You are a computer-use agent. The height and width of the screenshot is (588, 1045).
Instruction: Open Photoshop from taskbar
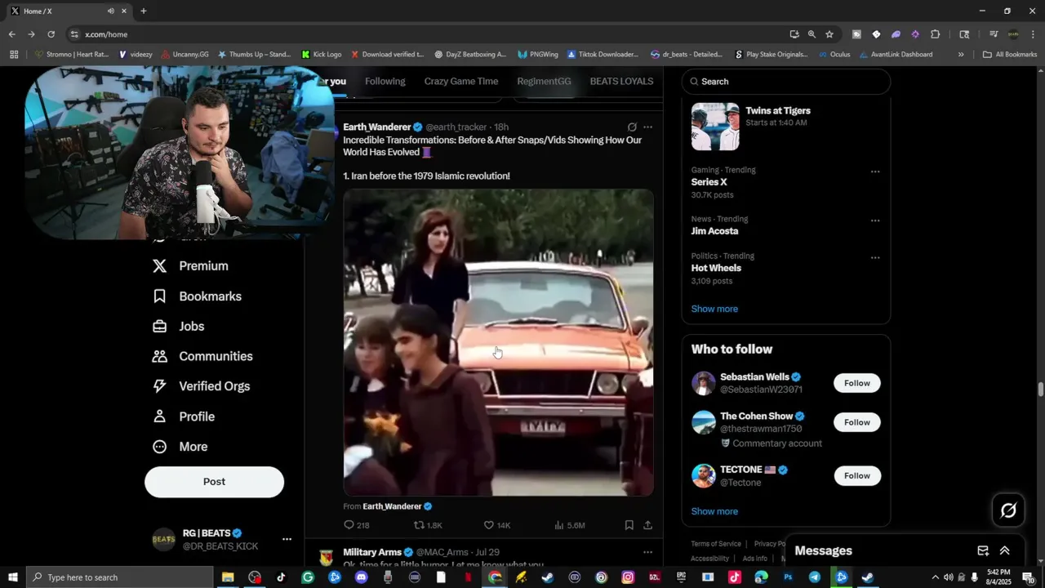(x=788, y=577)
